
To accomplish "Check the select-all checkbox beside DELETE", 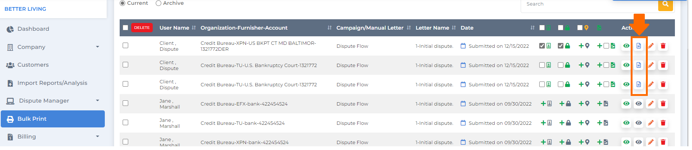I will click(126, 28).
